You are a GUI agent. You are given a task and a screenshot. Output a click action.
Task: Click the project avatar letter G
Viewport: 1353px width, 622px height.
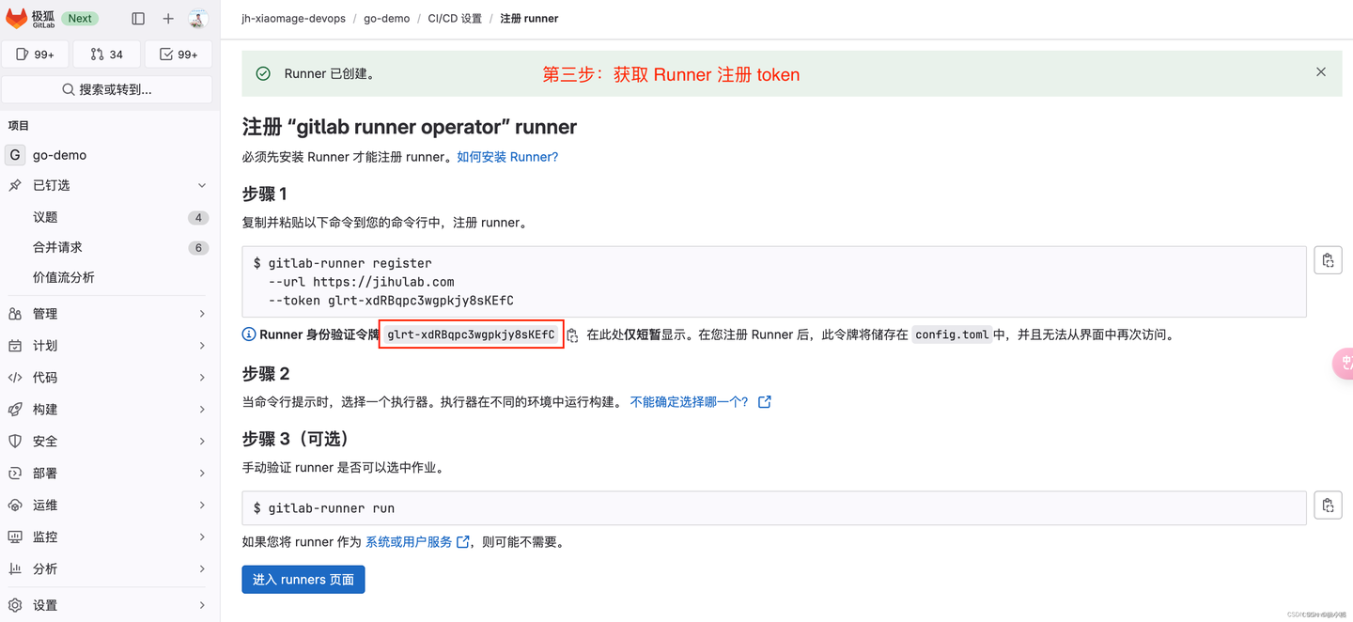click(x=15, y=155)
